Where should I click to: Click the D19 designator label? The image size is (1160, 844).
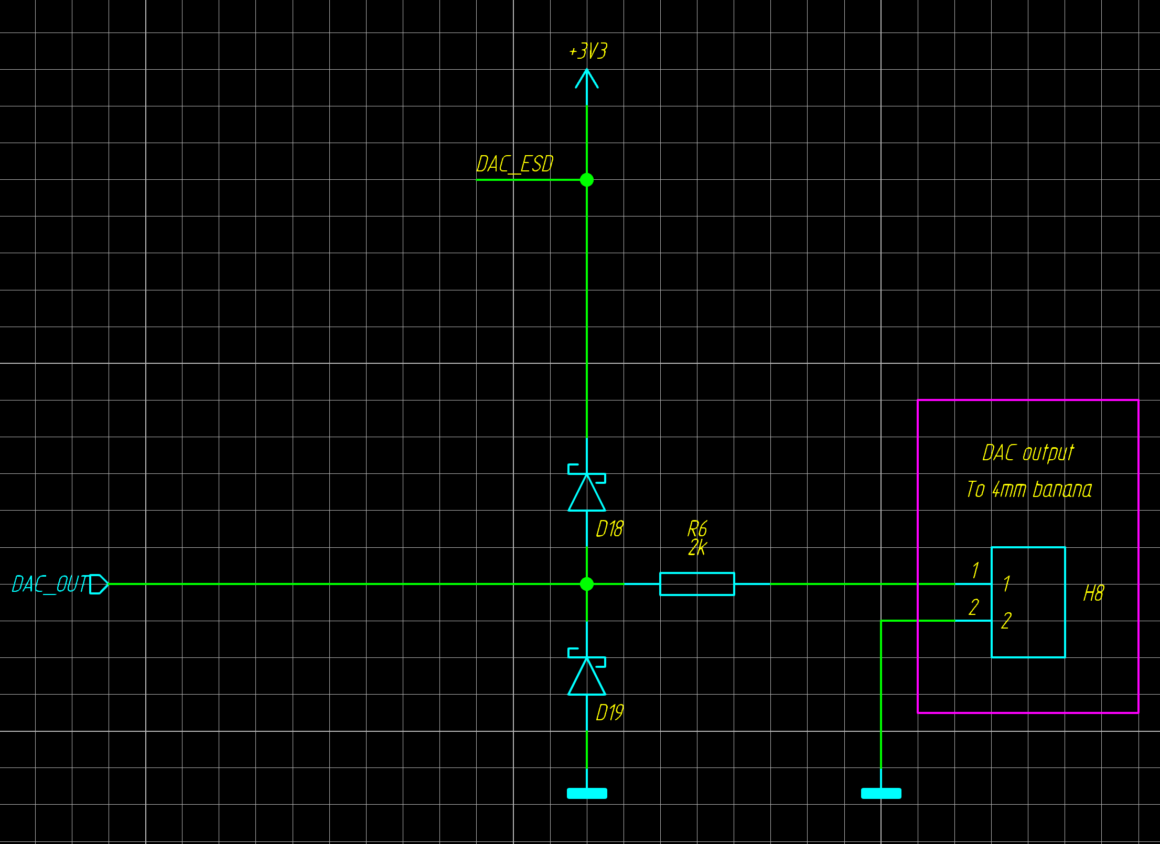pos(609,713)
